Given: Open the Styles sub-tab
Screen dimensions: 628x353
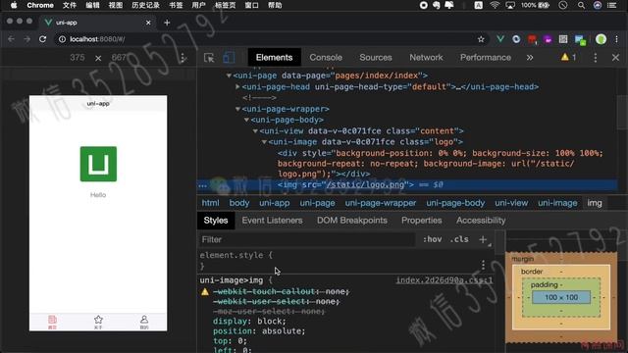Looking at the screenshot, I should pyautogui.click(x=216, y=221).
